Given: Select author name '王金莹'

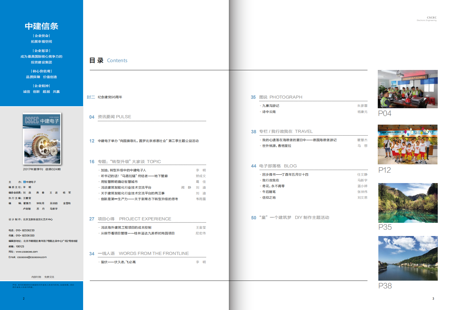Looking at the screenshot, I should [201, 227].
